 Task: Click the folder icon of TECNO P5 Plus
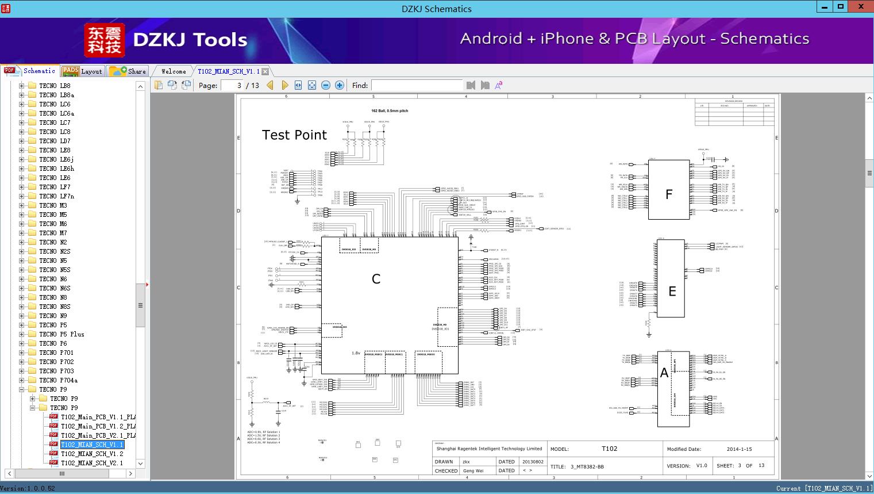click(32, 334)
